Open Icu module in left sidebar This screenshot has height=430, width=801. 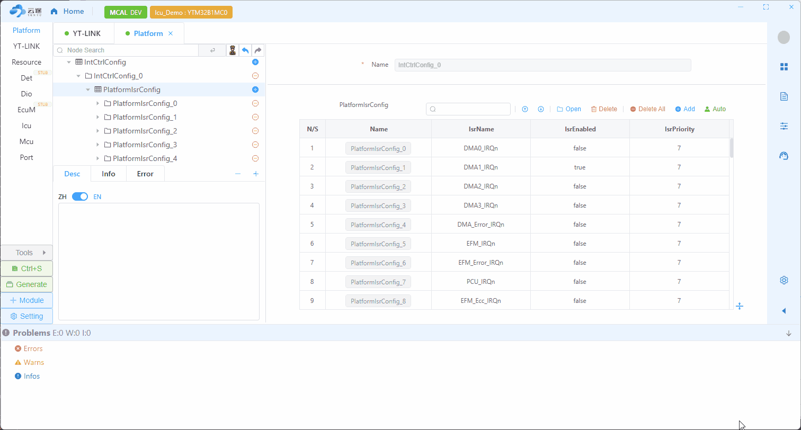coord(26,126)
